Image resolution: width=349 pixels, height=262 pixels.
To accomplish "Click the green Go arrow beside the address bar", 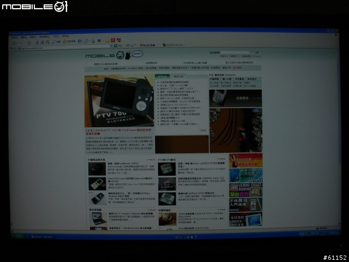I will tap(116, 45).
